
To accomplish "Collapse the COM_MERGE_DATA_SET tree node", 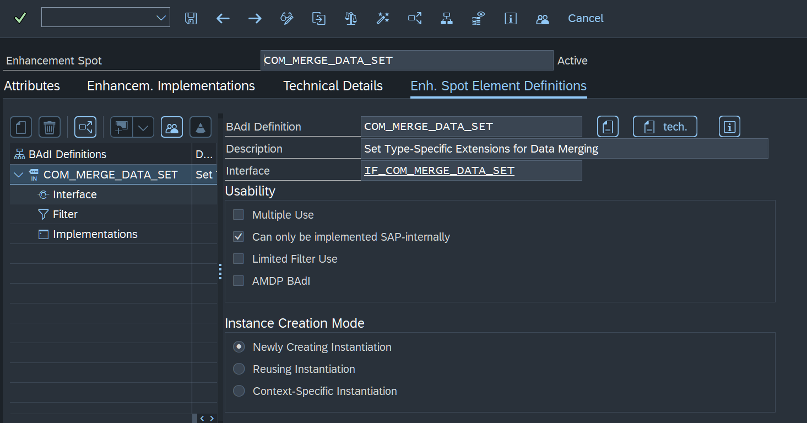I will click(x=19, y=175).
